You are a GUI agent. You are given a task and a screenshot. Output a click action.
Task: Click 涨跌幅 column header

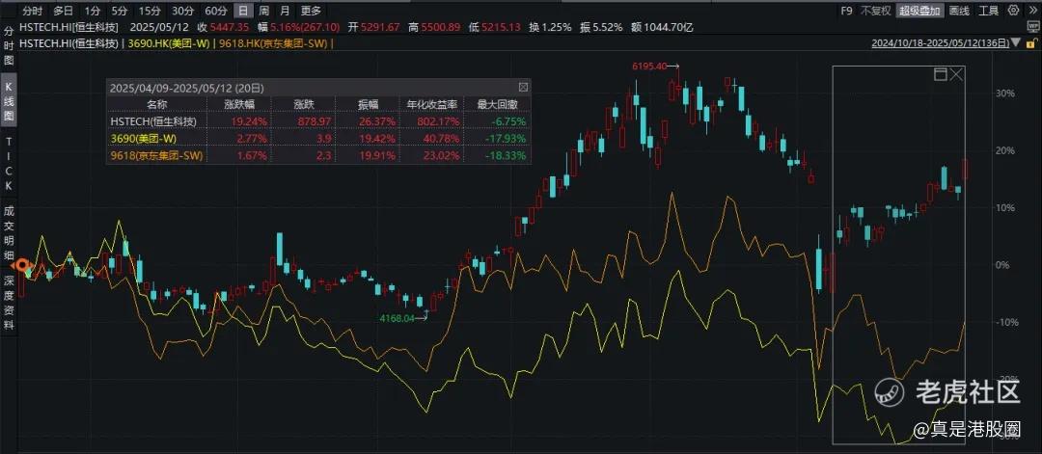pyautogui.click(x=239, y=104)
